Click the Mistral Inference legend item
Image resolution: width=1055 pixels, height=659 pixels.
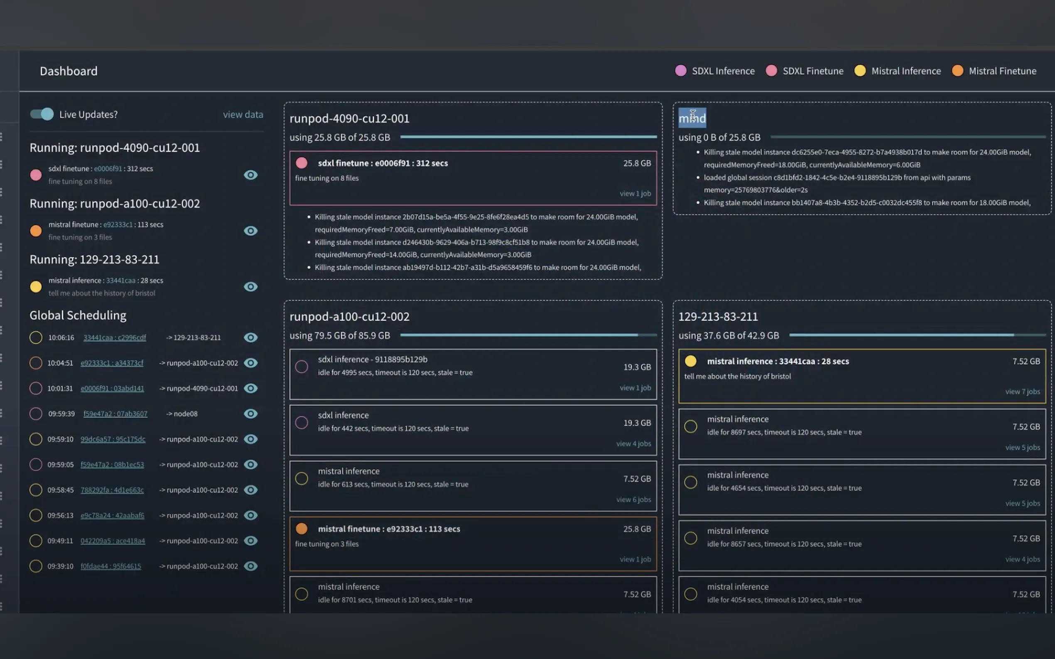(905, 71)
